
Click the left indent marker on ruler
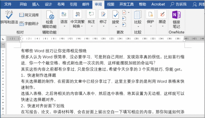pyautogui.click(x=20, y=41)
